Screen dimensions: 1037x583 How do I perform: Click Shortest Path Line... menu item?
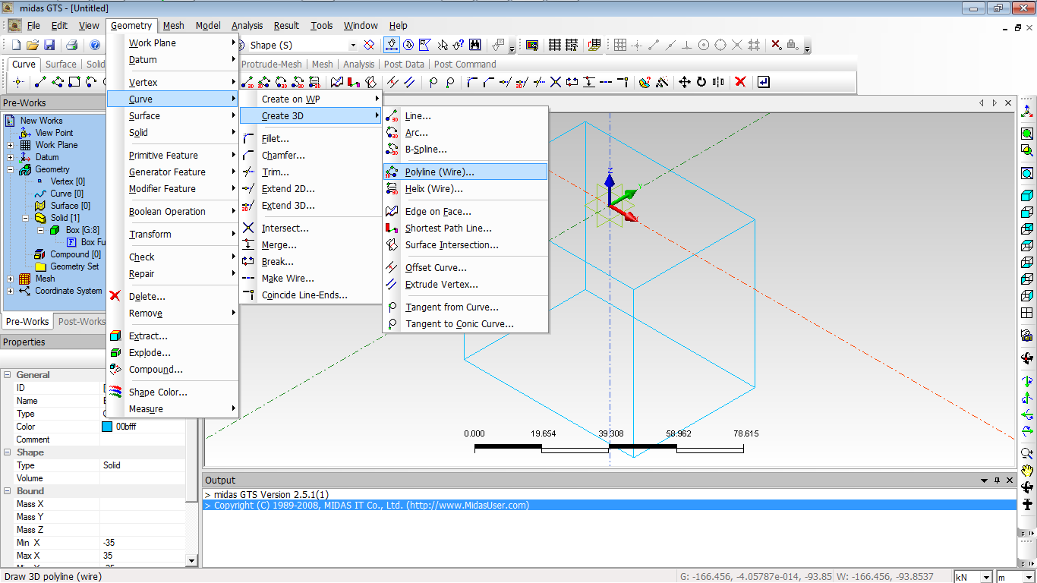coord(465,228)
